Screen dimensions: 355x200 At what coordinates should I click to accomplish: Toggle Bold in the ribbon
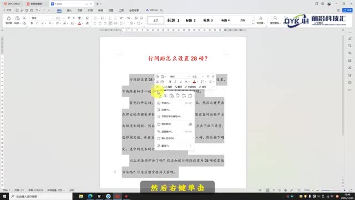pos(32,23)
